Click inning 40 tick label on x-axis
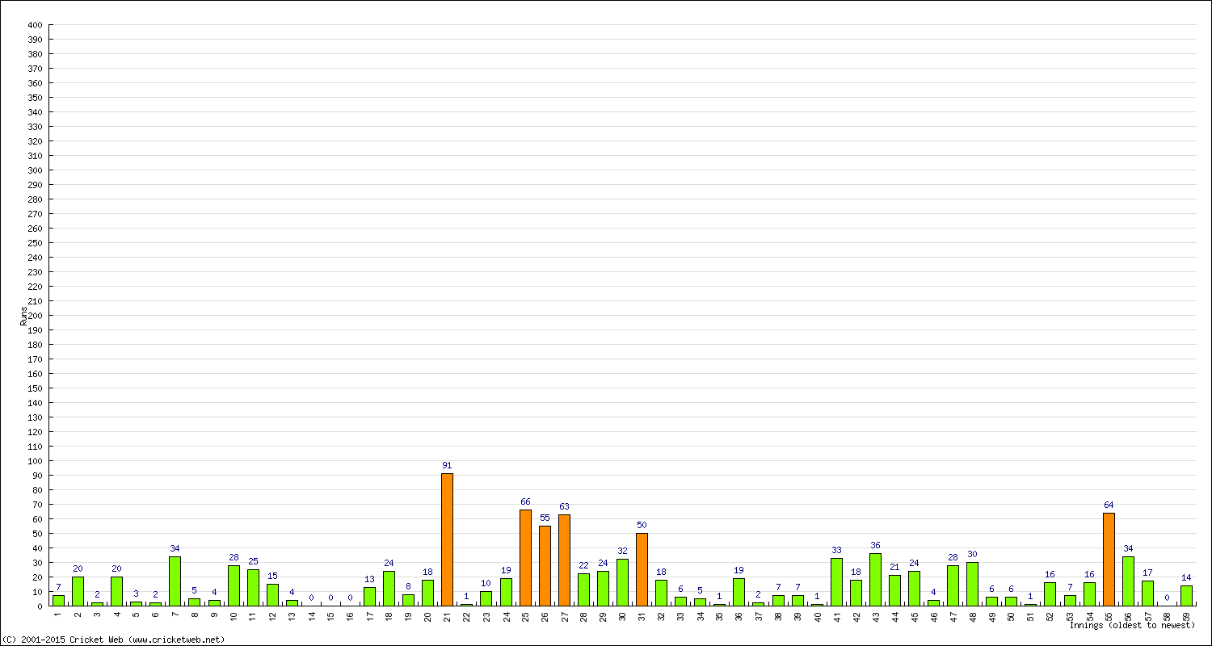The width and height of the screenshot is (1212, 646). point(817,615)
